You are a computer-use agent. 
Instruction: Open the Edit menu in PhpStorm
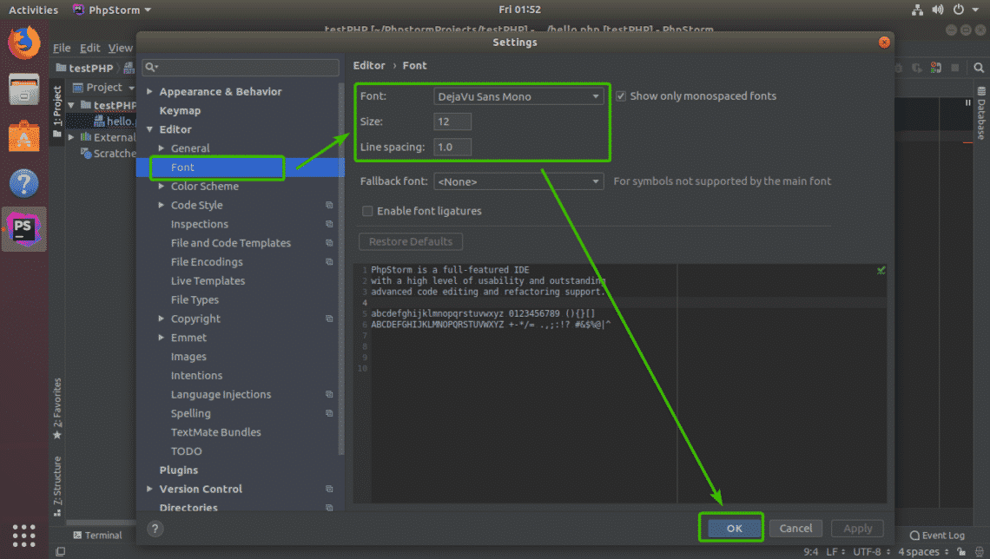point(89,48)
